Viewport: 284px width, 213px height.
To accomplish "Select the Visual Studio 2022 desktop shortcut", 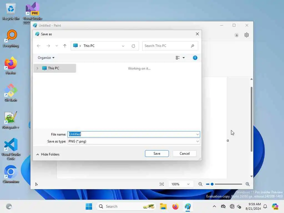I will (32, 13).
